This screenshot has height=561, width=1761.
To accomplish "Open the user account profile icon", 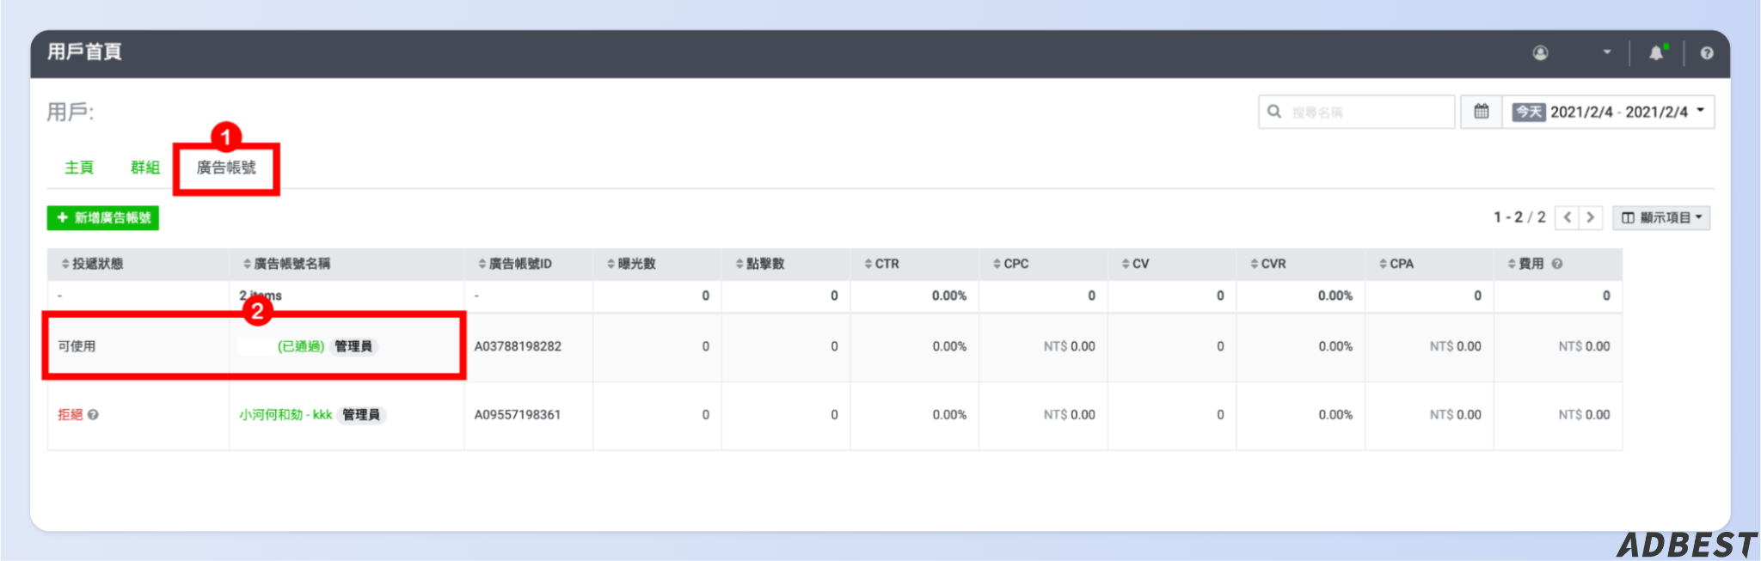I will coord(1540,53).
